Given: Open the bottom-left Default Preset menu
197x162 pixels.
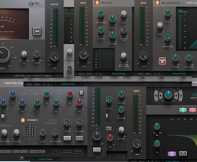Looking at the screenshot, I should click(x=46, y=159).
